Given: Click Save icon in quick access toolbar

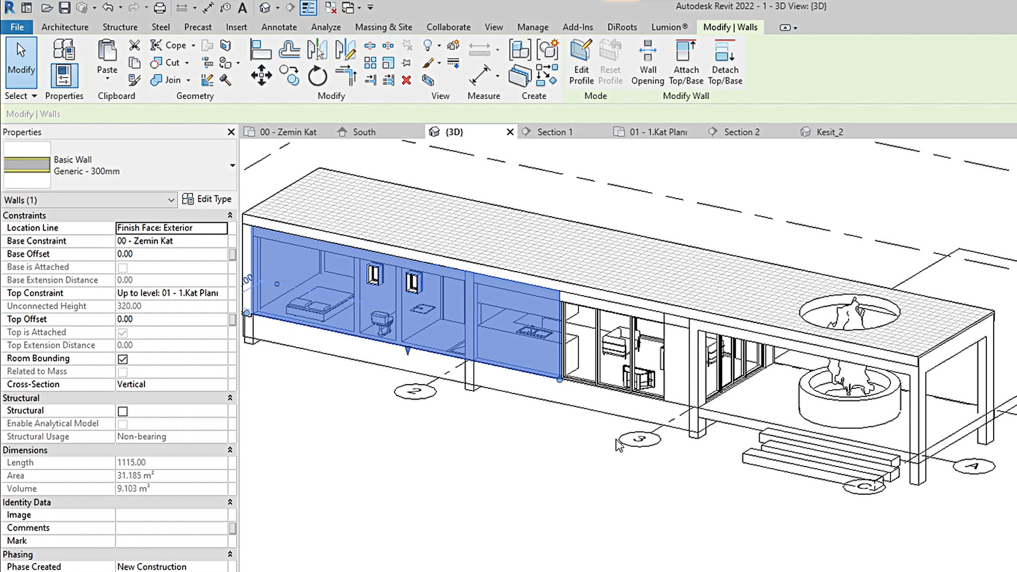Looking at the screenshot, I should (65, 7).
